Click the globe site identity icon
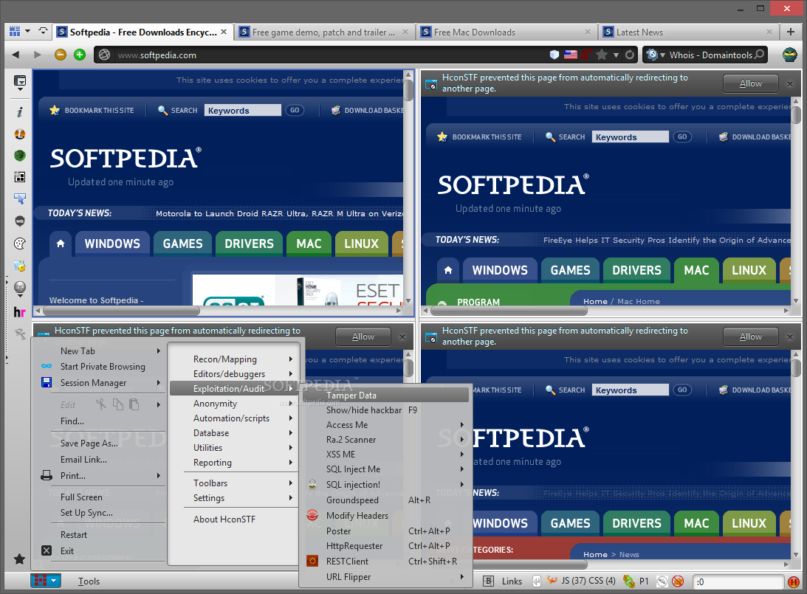 (x=105, y=55)
